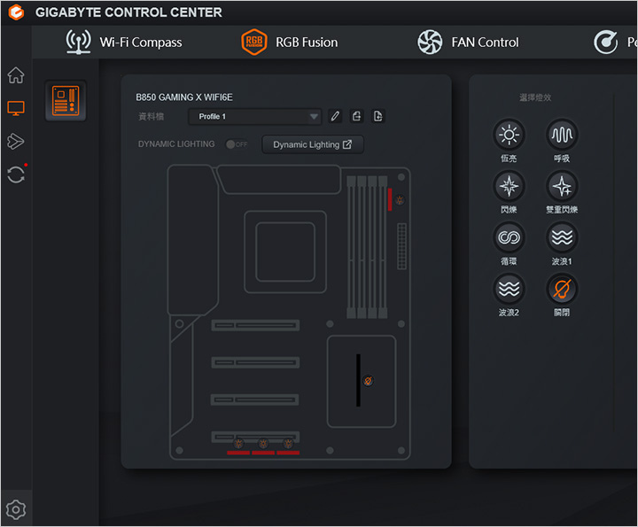Select the 波浪1 wave effect
Viewport: 638px width, 527px height.
pyautogui.click(x=562, y=237)
